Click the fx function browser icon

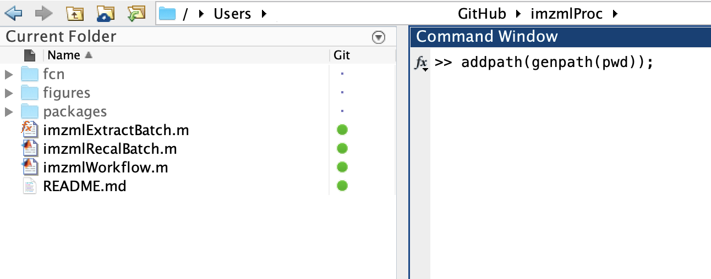[x=421, y=63]
